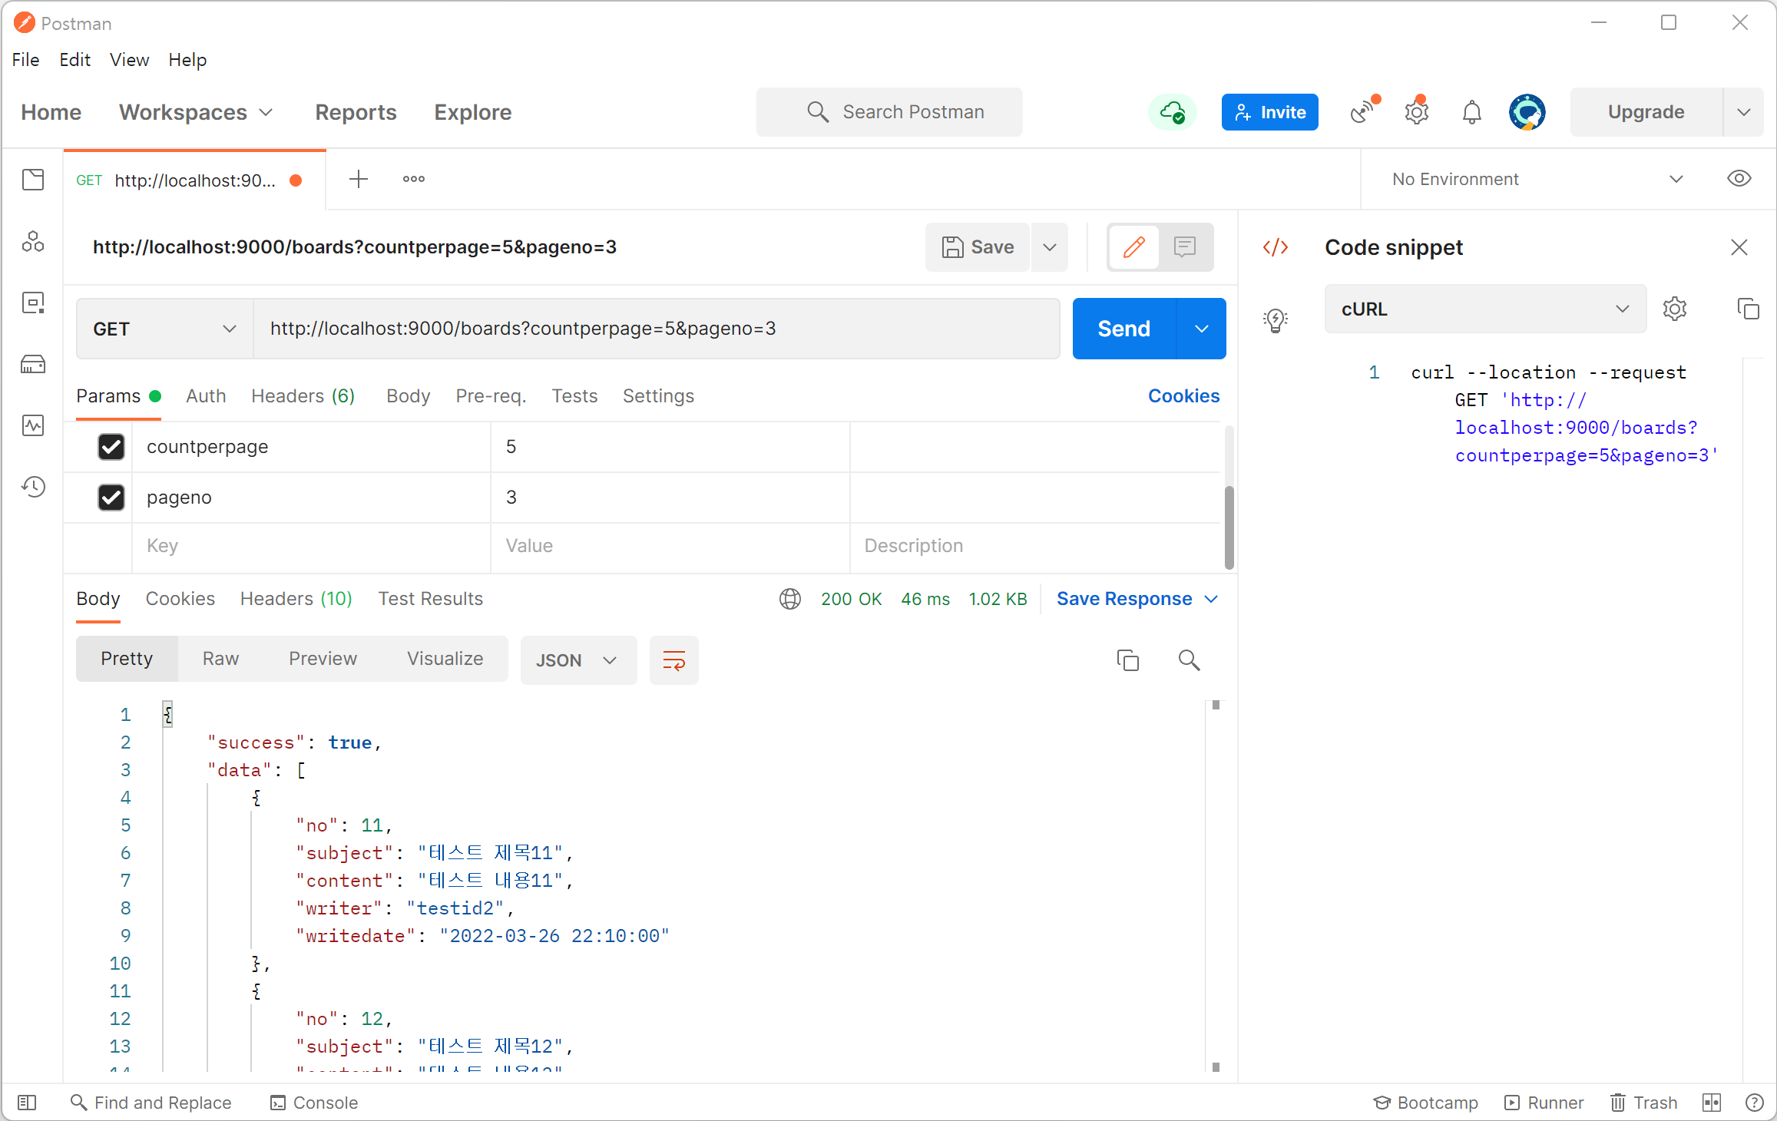Uncheck the pageno parameter checkbox
The height and width of the screenshot is (1121, 1777).
(111, 498)
